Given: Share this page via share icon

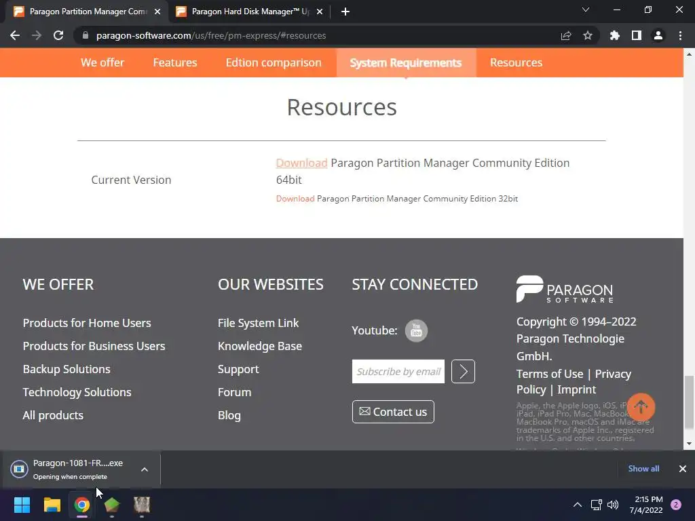Looking at the screenshot, I should [565, 35].
